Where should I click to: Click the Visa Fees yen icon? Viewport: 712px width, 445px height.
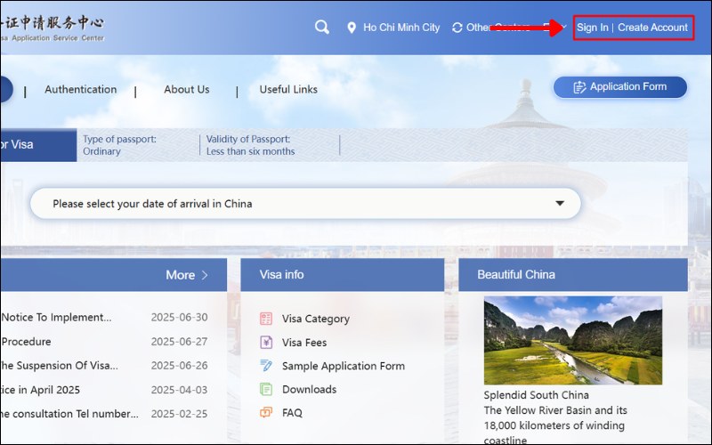point(266,342)
